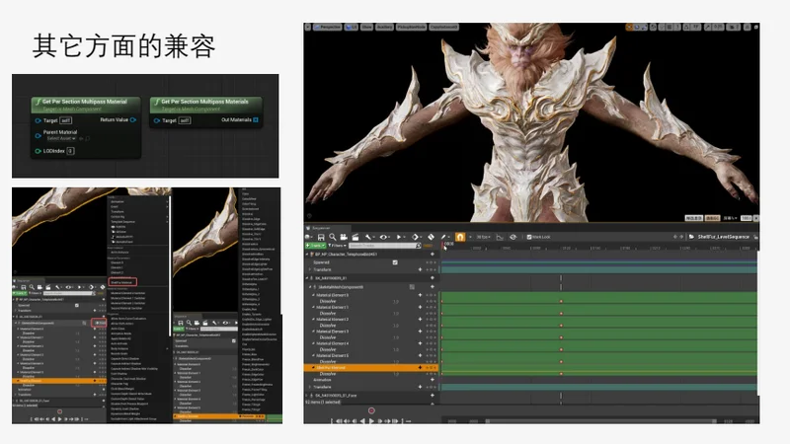Click the Return Value output pin
790x444 pixels.
point(133,119)
